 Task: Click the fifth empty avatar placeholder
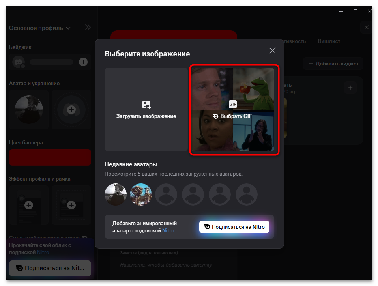[220, 194]
